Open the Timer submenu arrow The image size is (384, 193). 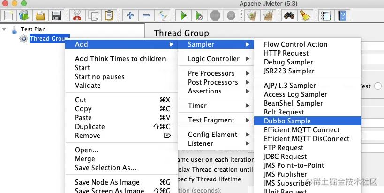pos(248,106)
